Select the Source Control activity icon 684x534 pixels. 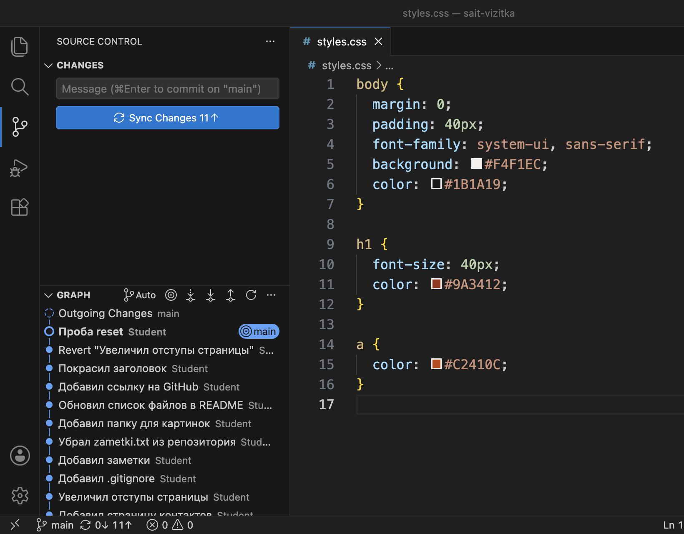20,126
